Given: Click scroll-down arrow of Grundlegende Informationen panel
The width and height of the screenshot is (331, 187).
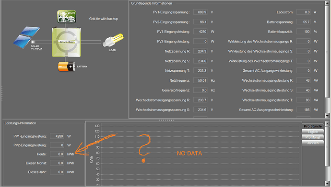Looking at the screenshot, I should tap(327, 115).
